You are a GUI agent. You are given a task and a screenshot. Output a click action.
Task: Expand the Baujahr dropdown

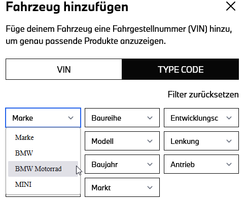[122, 164]
